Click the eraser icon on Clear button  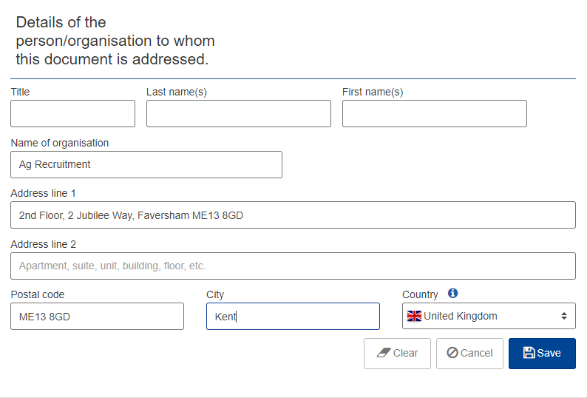tap(383, 353)
